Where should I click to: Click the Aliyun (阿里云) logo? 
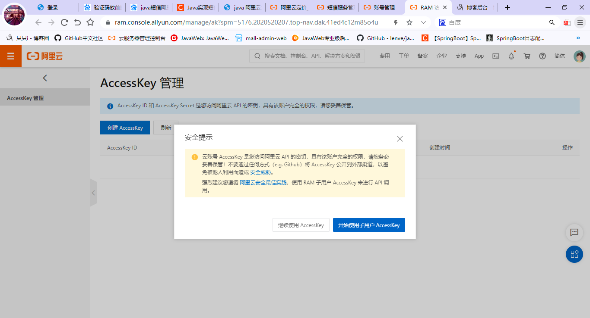(x=44, y=56)
